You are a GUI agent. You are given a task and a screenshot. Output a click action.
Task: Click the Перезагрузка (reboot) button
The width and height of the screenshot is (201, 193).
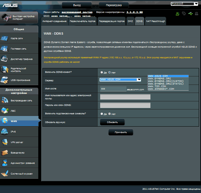(114, 5)
